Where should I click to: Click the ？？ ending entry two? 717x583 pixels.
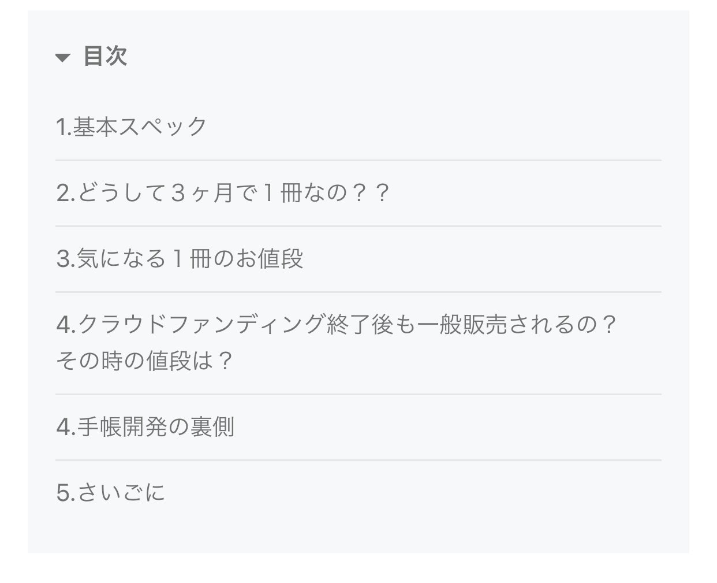(x=371, y=193)
